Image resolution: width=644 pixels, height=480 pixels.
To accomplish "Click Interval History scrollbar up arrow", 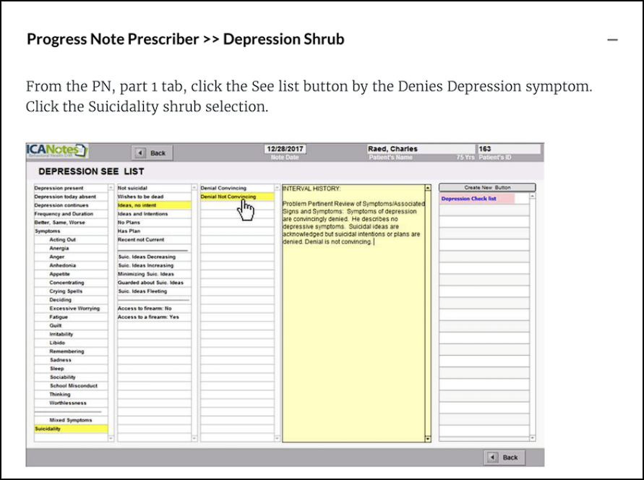I will tap(428, 188).
